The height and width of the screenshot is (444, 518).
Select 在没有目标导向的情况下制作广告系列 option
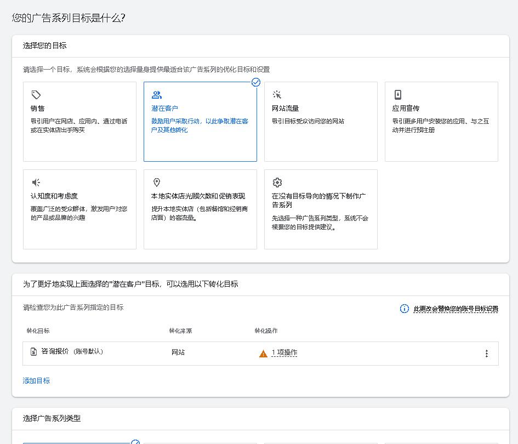(x=321, y=209)
